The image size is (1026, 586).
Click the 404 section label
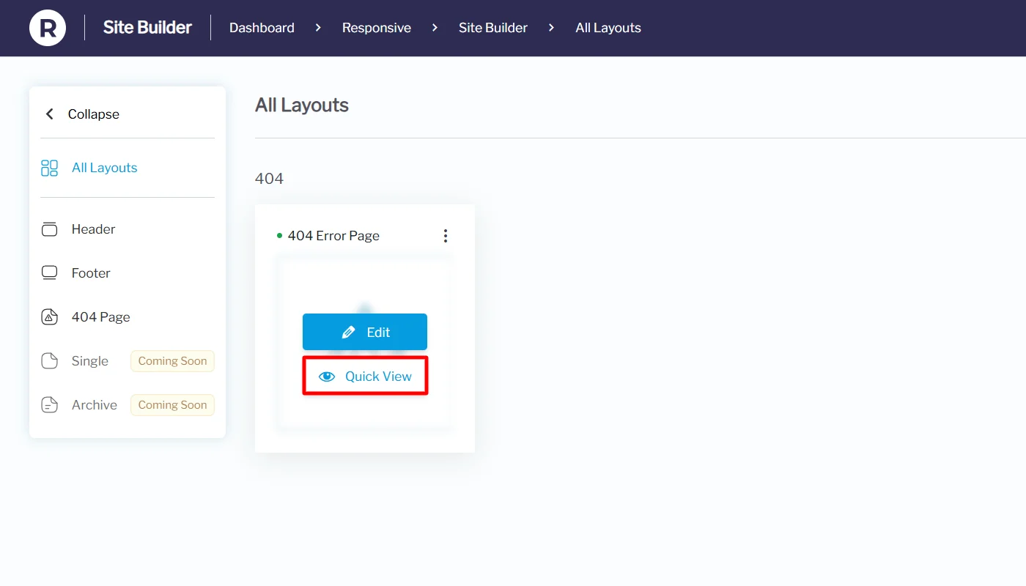269,179
